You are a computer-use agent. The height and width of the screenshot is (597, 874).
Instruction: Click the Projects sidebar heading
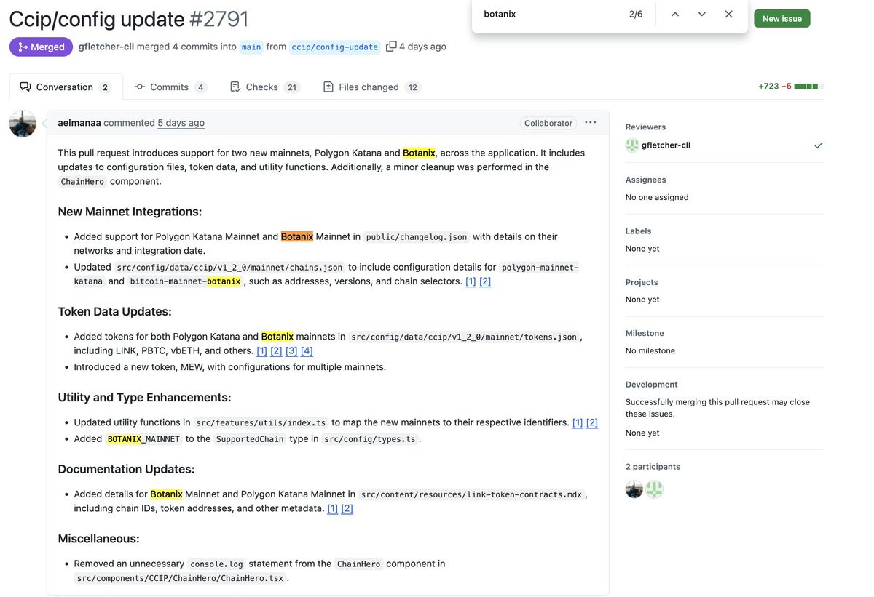(x=642, y=282)
